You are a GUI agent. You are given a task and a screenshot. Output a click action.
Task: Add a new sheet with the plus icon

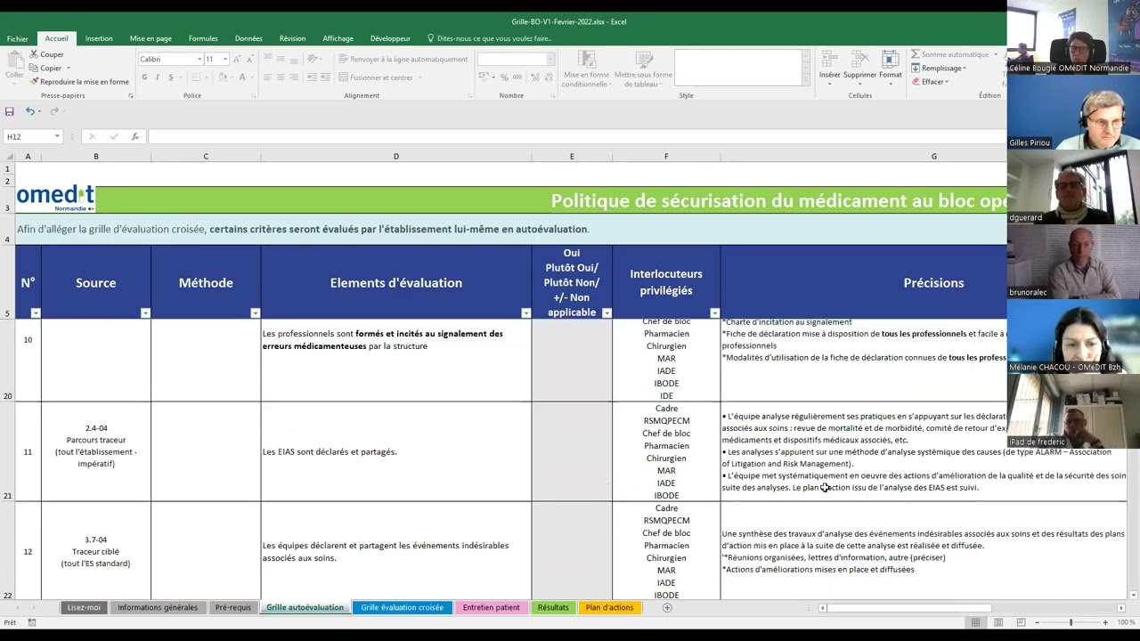click(667, 608)
